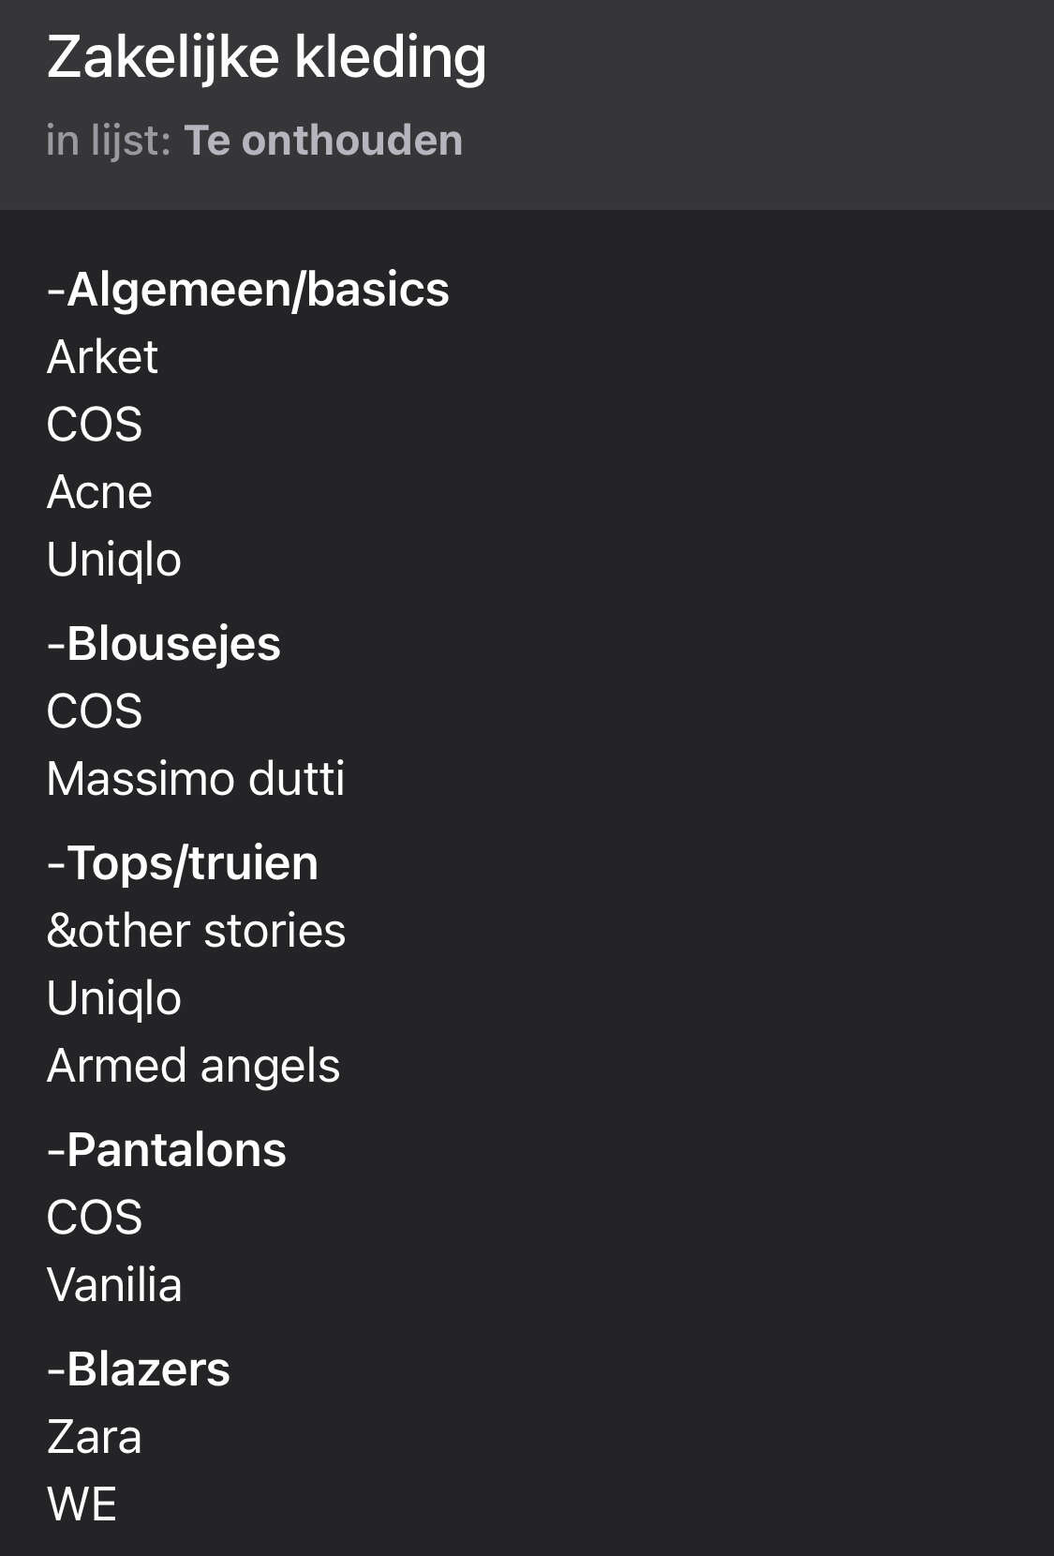Tap Uniqlo under Algemeen/basics
The image size is (1054, 1556).
click(x=114, y=560)
